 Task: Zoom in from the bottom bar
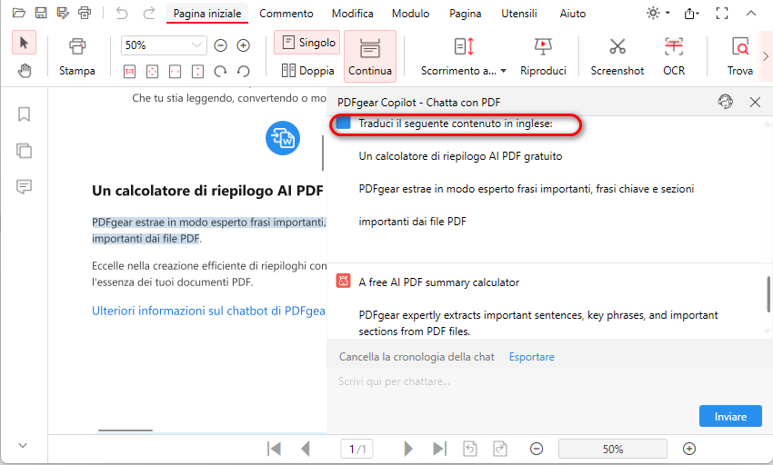689,449
